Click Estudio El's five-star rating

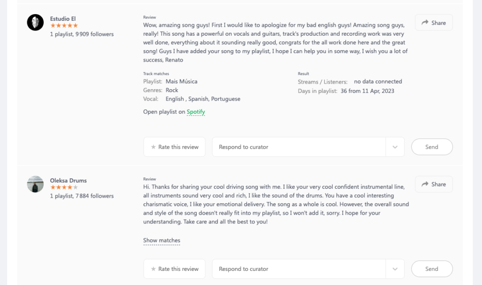[x=64, y=25]
